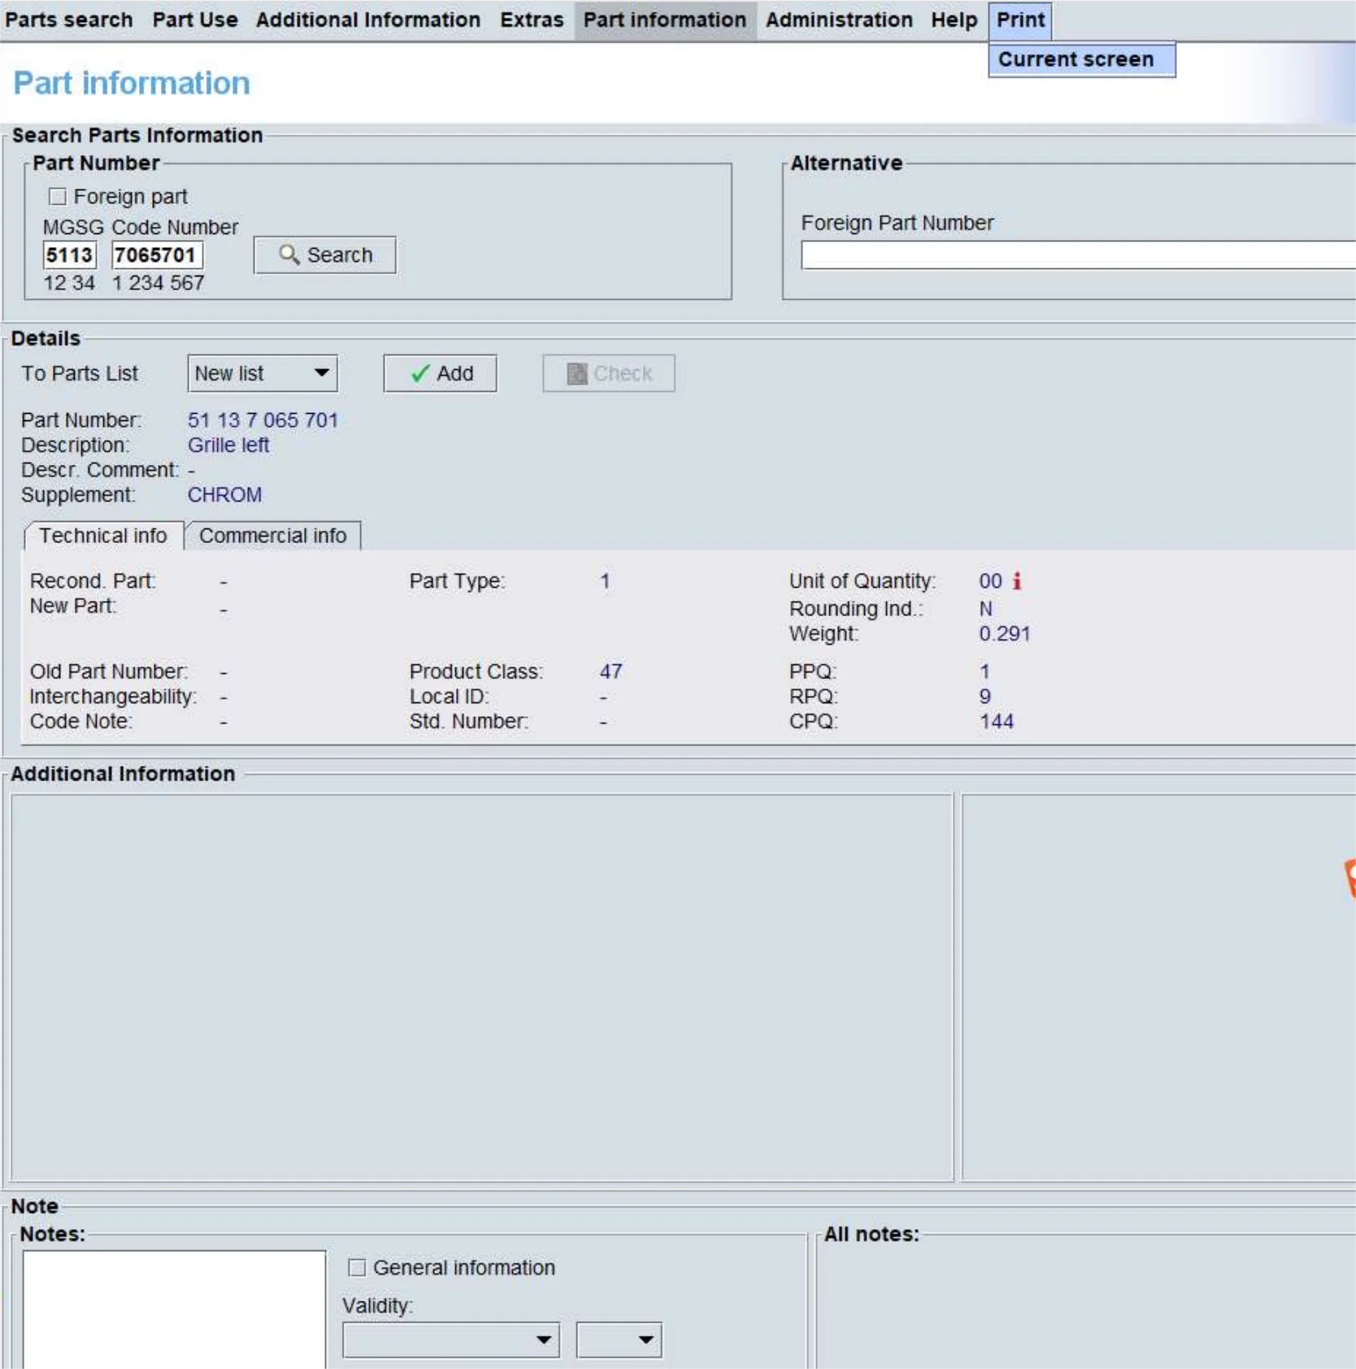Choose Current screen from Print menu
This screenshot has width=1356, height=1369.
tap(1082, 59)
